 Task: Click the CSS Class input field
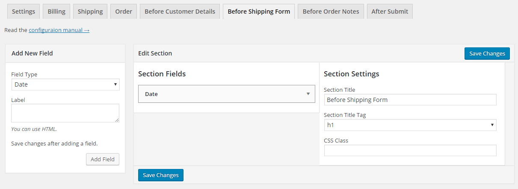pos(410,151)
